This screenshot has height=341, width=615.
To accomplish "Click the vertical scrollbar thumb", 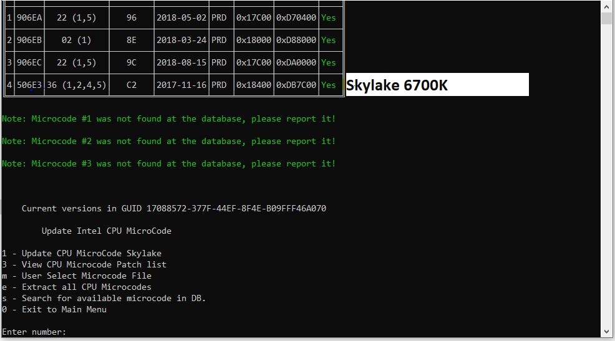I will 606,19.
